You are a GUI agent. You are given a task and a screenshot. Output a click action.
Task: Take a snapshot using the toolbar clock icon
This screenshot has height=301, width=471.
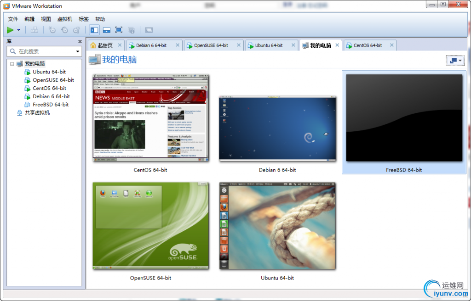point(52,30)
